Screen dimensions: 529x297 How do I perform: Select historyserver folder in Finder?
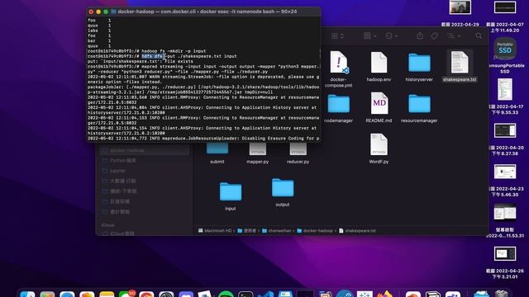click(x=419, y=67)
